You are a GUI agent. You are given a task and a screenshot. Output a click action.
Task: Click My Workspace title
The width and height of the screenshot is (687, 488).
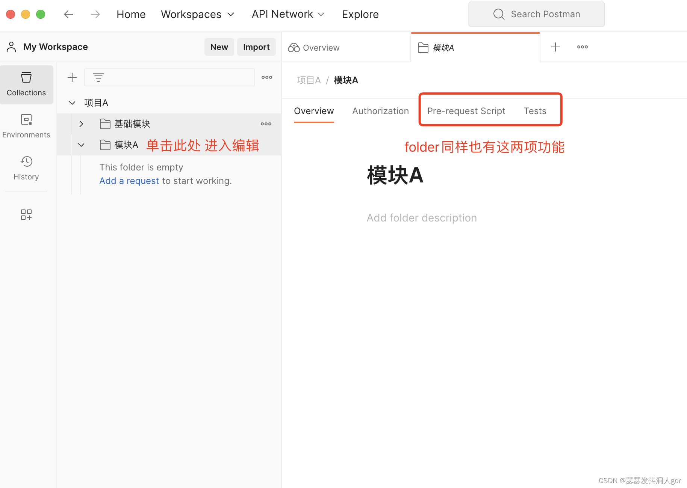click(x=56, y=47)
